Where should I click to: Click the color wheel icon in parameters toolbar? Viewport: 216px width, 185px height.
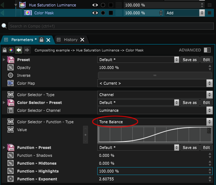pos(11,50)
